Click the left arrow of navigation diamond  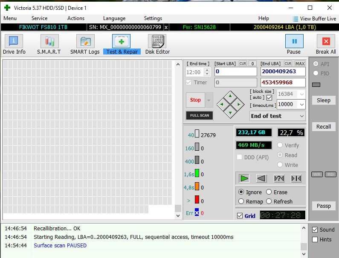[221, 104]
